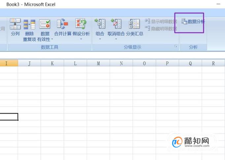This screenshot has height=160, width=225.
Task: Select column O header
Action: 145,63
